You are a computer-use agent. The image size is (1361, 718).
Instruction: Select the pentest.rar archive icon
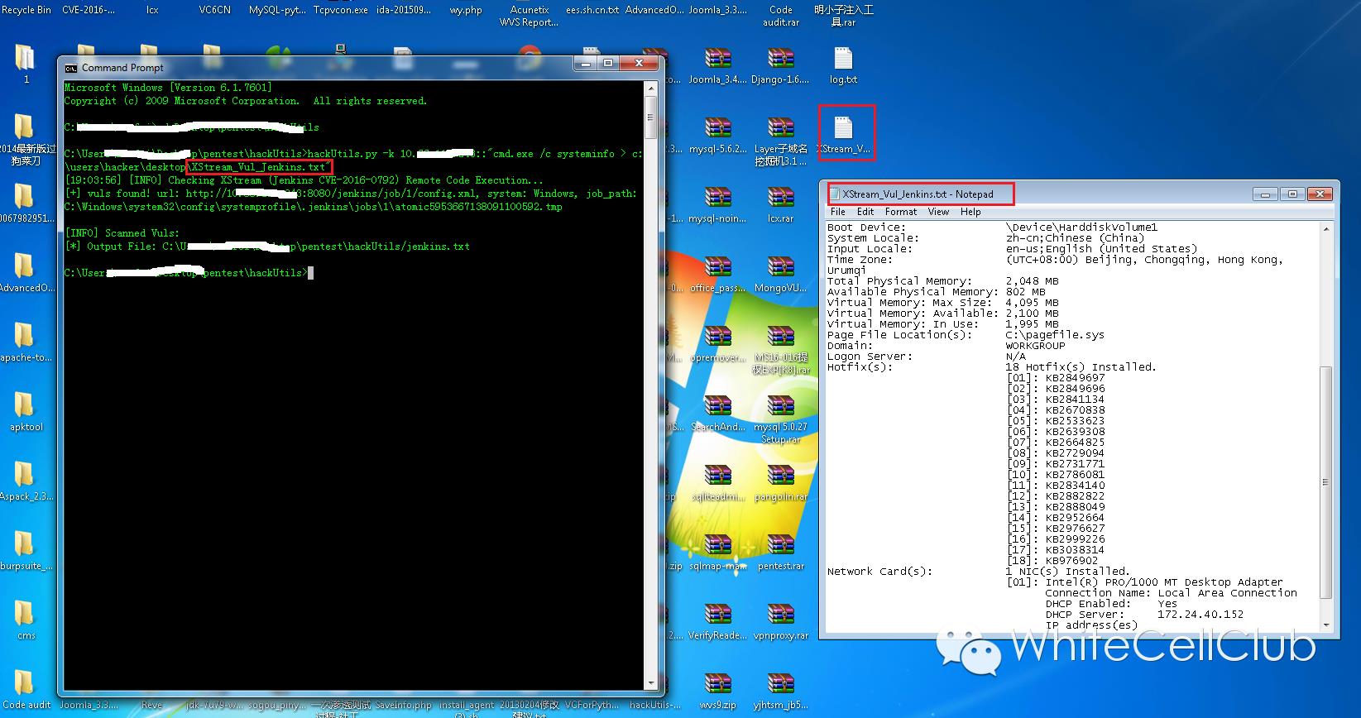pyautogui.click(x=780, y=552)
